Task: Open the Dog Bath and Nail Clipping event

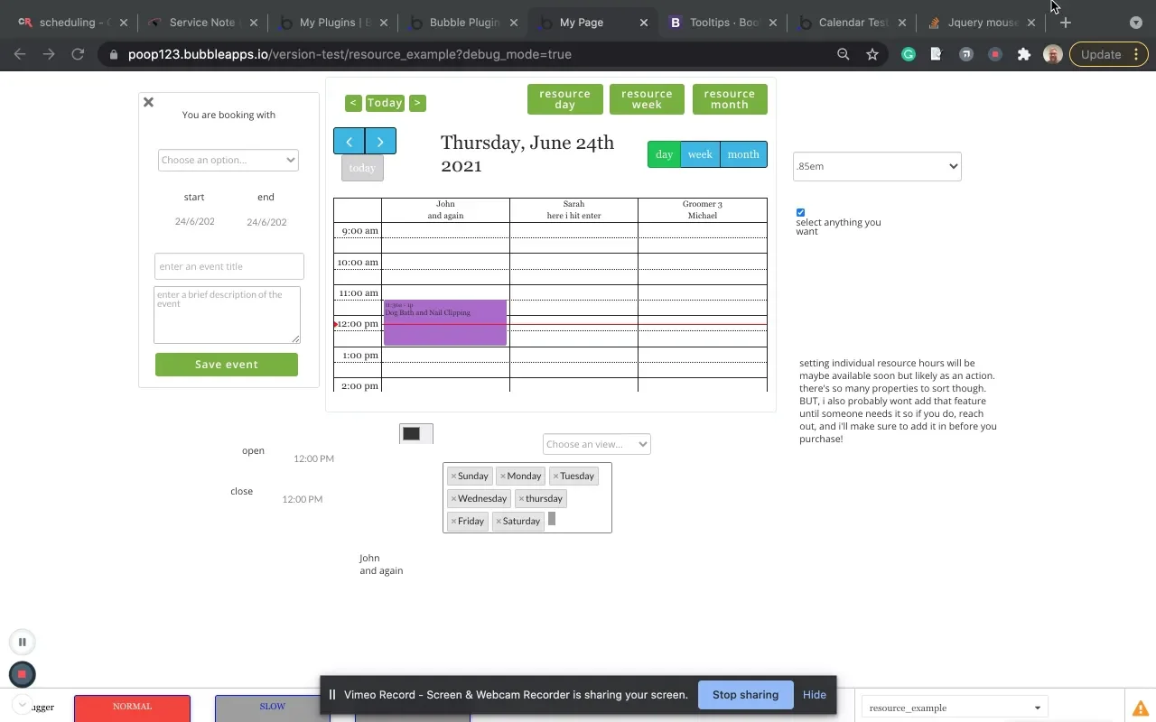Action: [x=445, y=323]
